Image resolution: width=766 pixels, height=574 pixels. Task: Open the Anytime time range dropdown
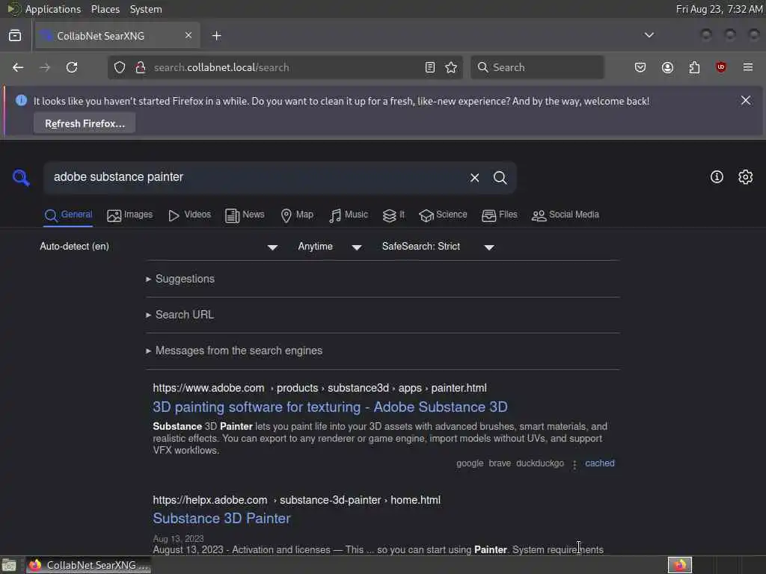tap(330, 247)
